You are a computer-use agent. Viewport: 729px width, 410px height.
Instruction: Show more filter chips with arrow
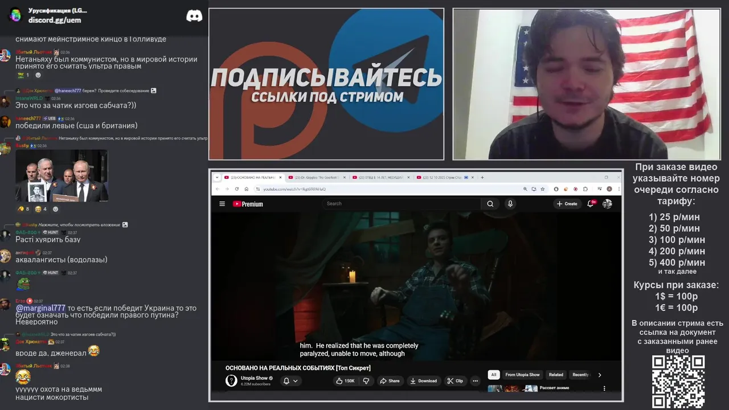click(x=599, y=375)
